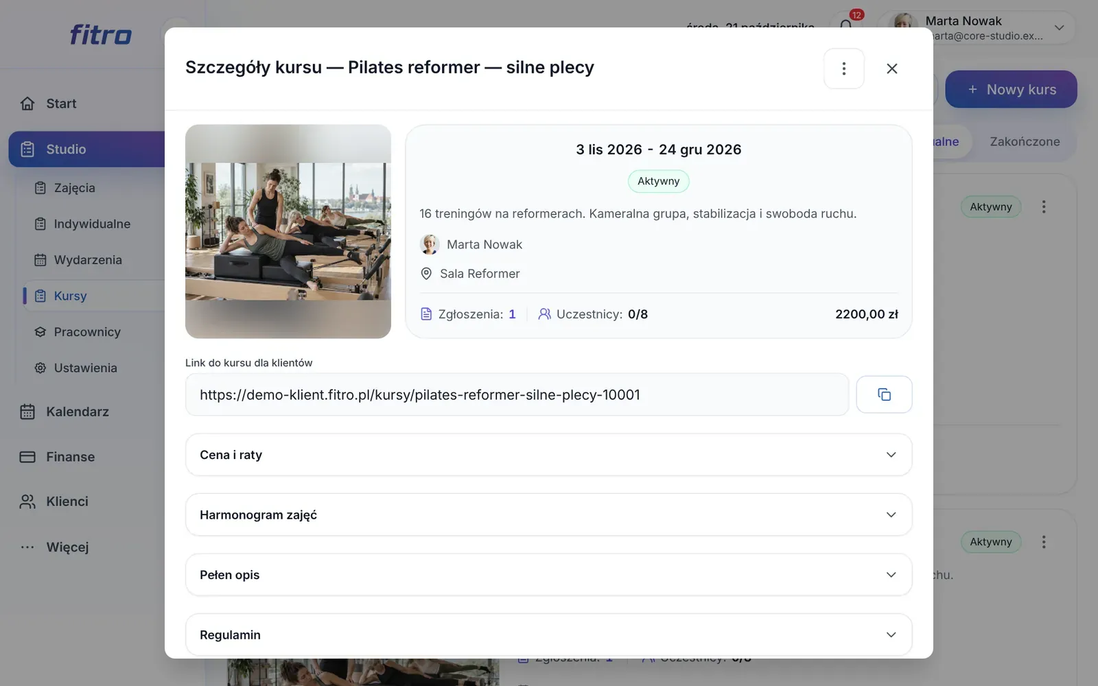This screenshot has width=1098, height=686.
Task: Click the Klienci people icon
Action: pyautogui.click(x=27, y=501)
